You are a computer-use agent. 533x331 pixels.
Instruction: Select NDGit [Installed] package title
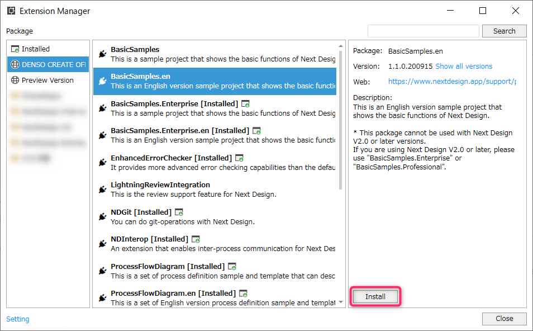tap(141, 212)
